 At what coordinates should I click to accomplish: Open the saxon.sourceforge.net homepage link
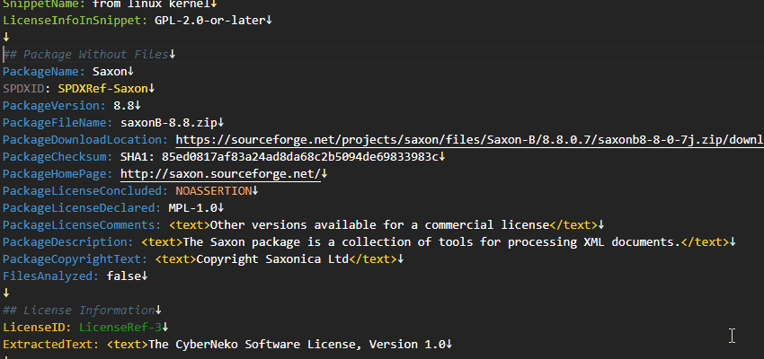pos(219,174)
